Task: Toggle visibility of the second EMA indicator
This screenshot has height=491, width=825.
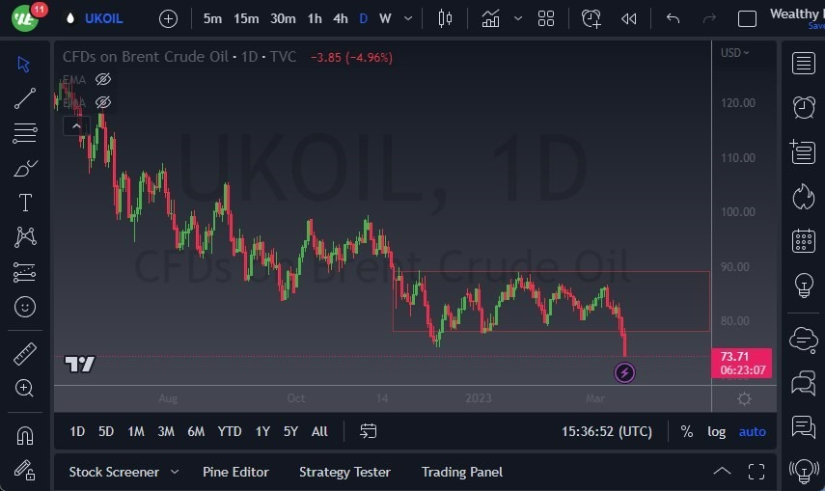Action: click(103, 101)
